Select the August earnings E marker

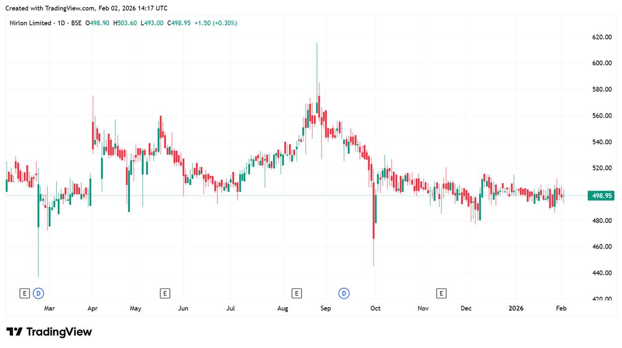coord(297,293)
